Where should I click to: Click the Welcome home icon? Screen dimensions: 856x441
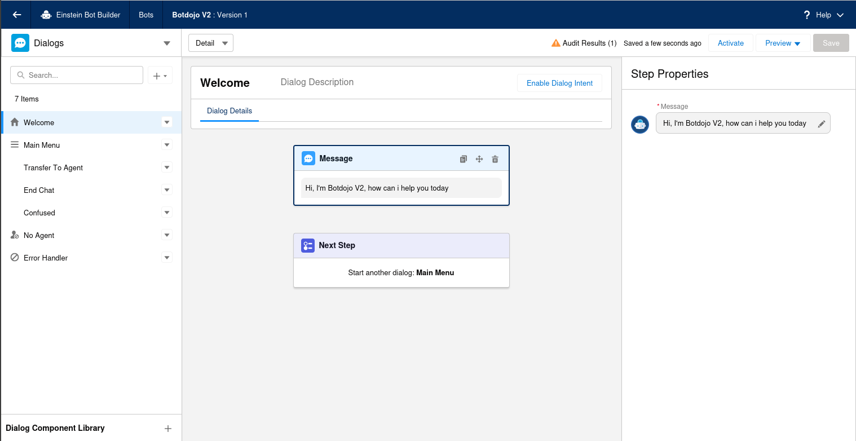(15, 122)
